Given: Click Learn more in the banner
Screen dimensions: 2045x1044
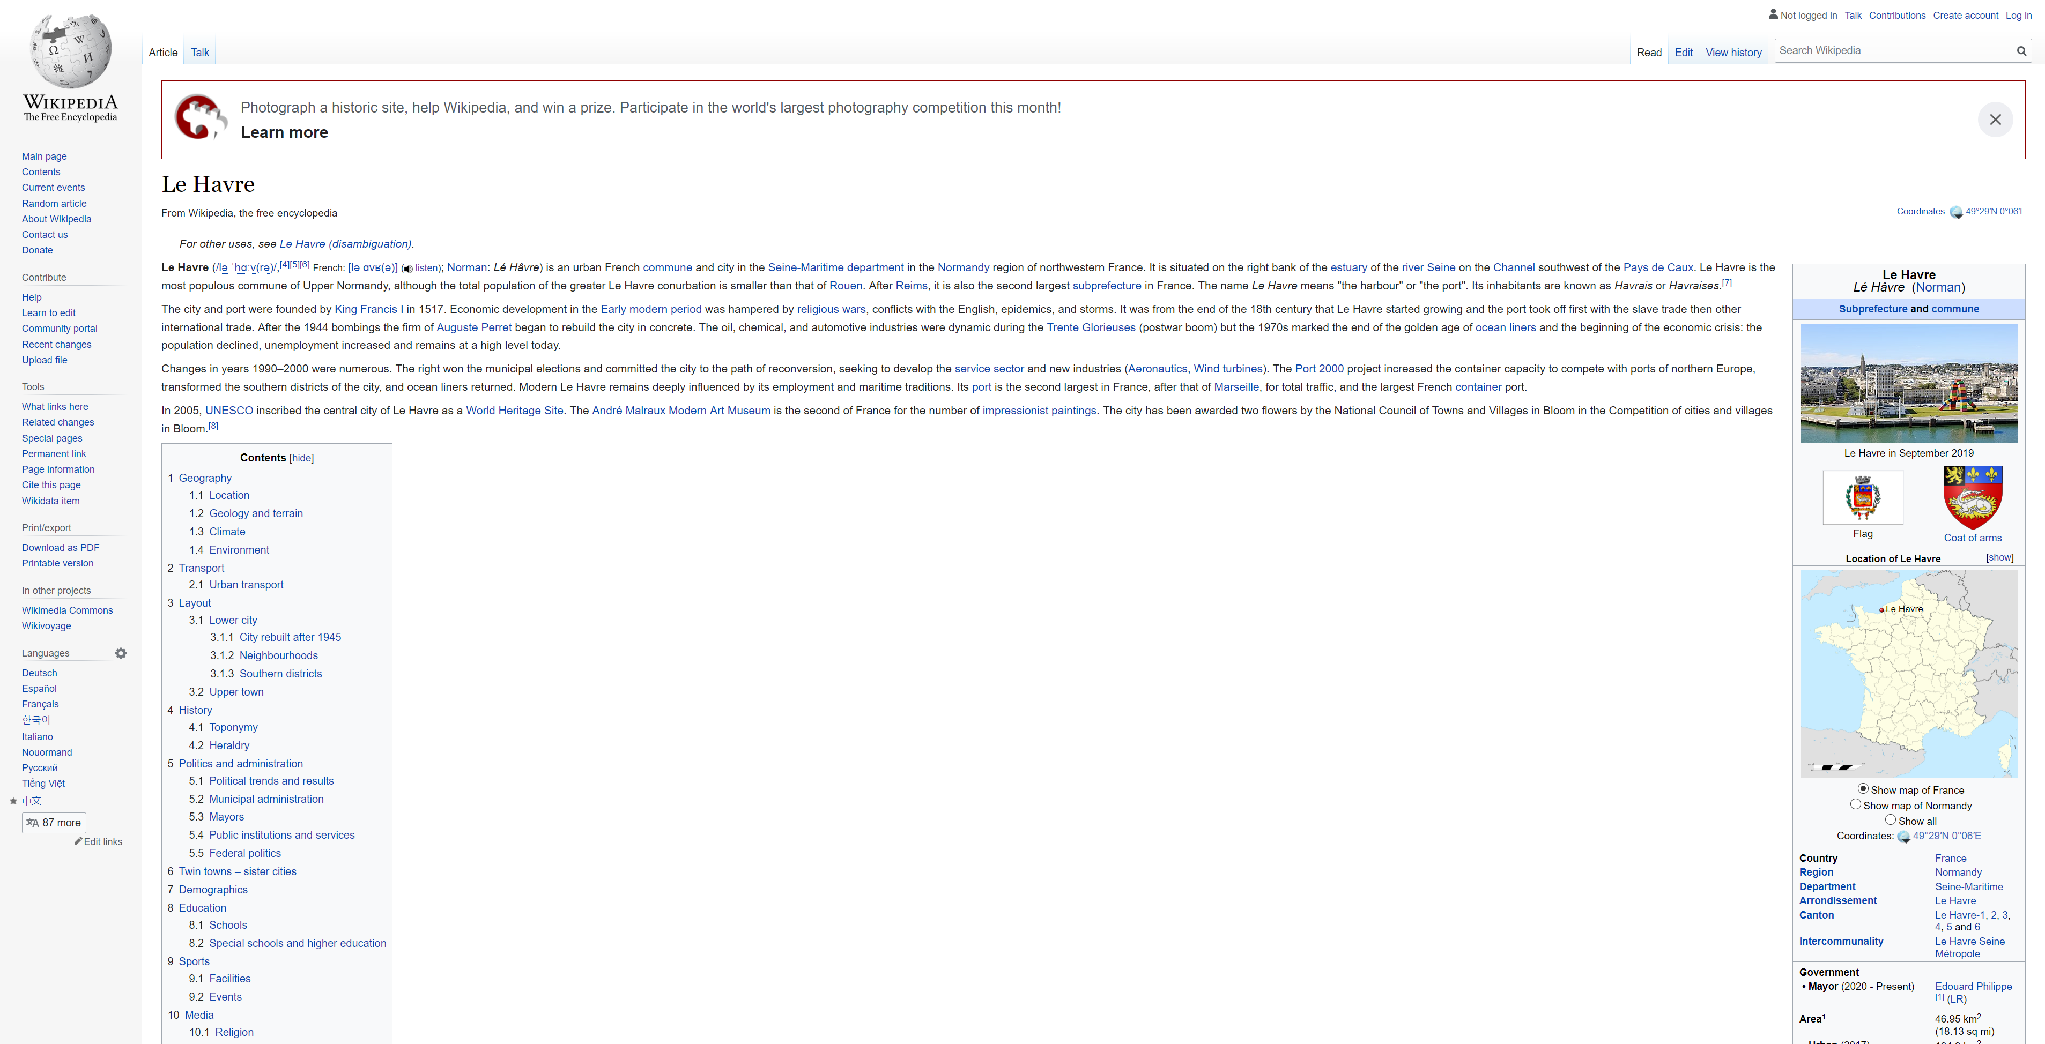Looking at the screenshot, I should [x=284, y=132].
